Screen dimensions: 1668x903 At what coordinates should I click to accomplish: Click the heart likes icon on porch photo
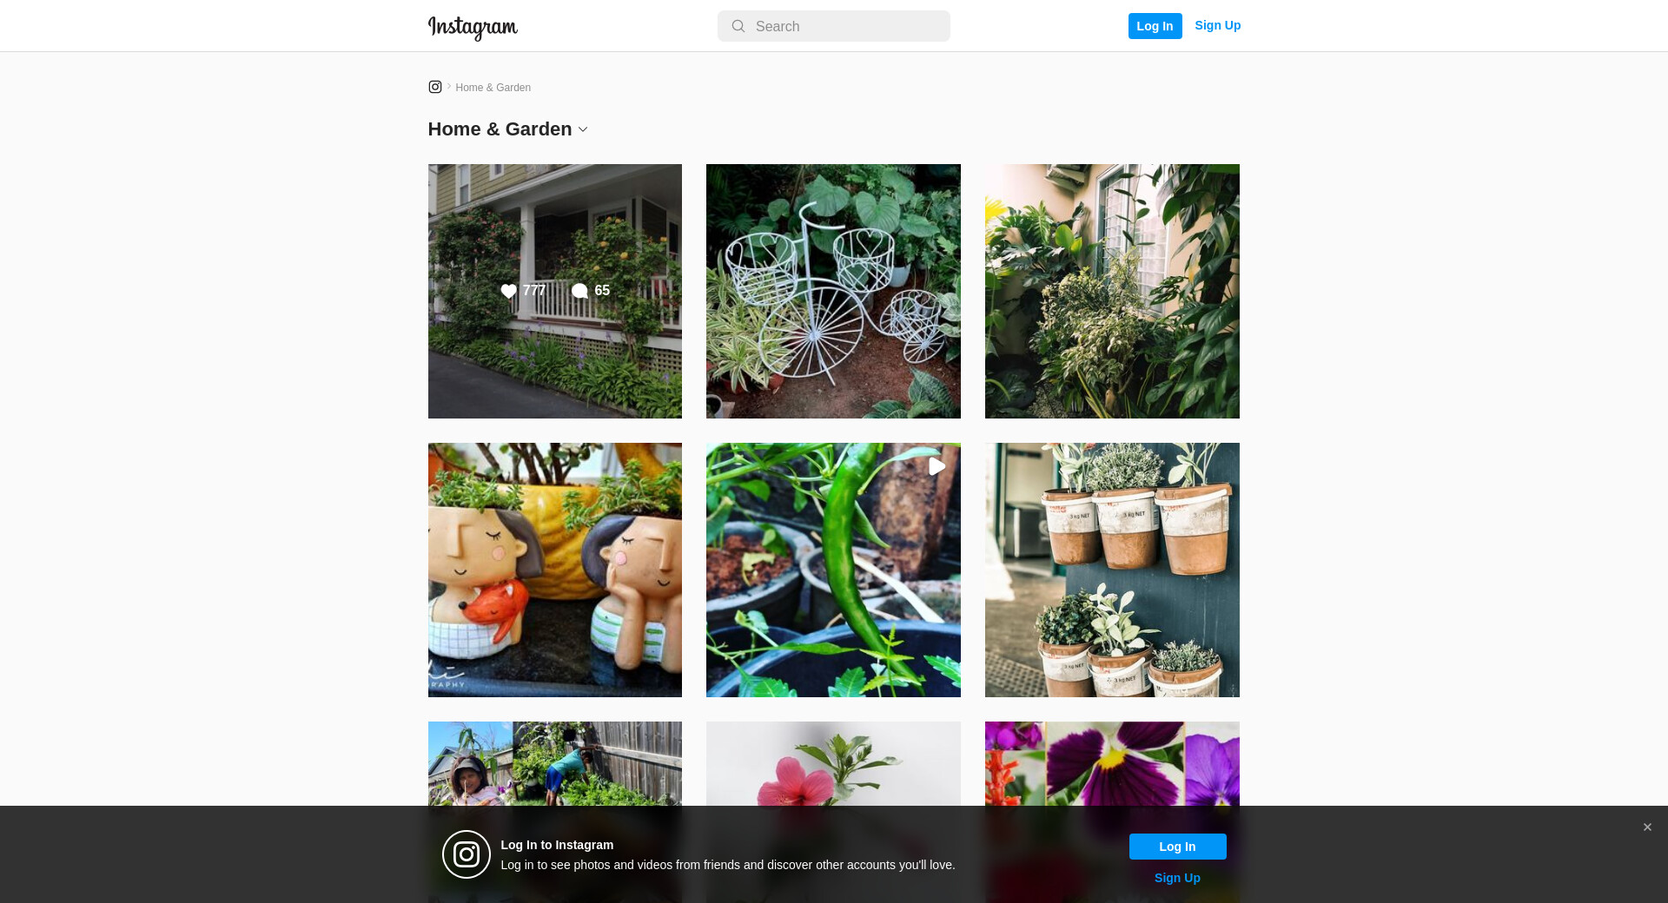point(509,291)
